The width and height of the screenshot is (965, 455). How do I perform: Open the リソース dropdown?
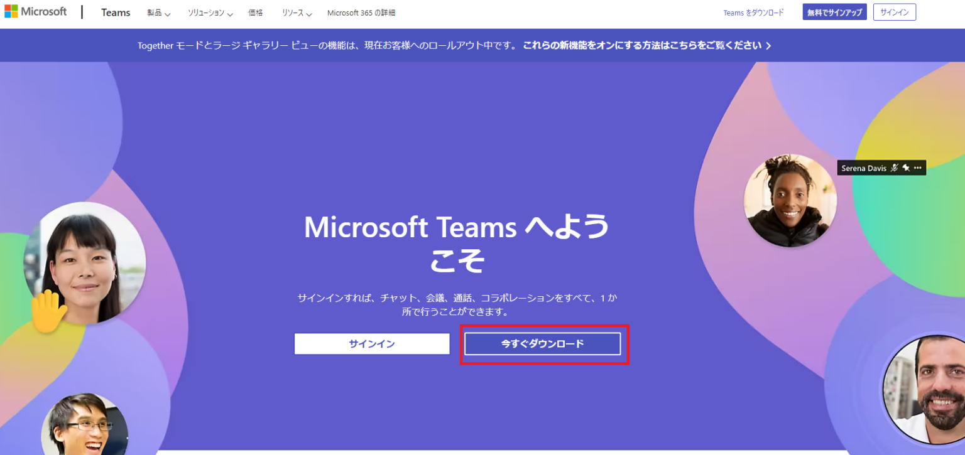pyautogui.click(x=295, y=12)
